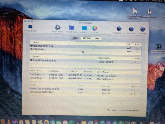
Task: Click the Ports column header
Action: point(137,59)
